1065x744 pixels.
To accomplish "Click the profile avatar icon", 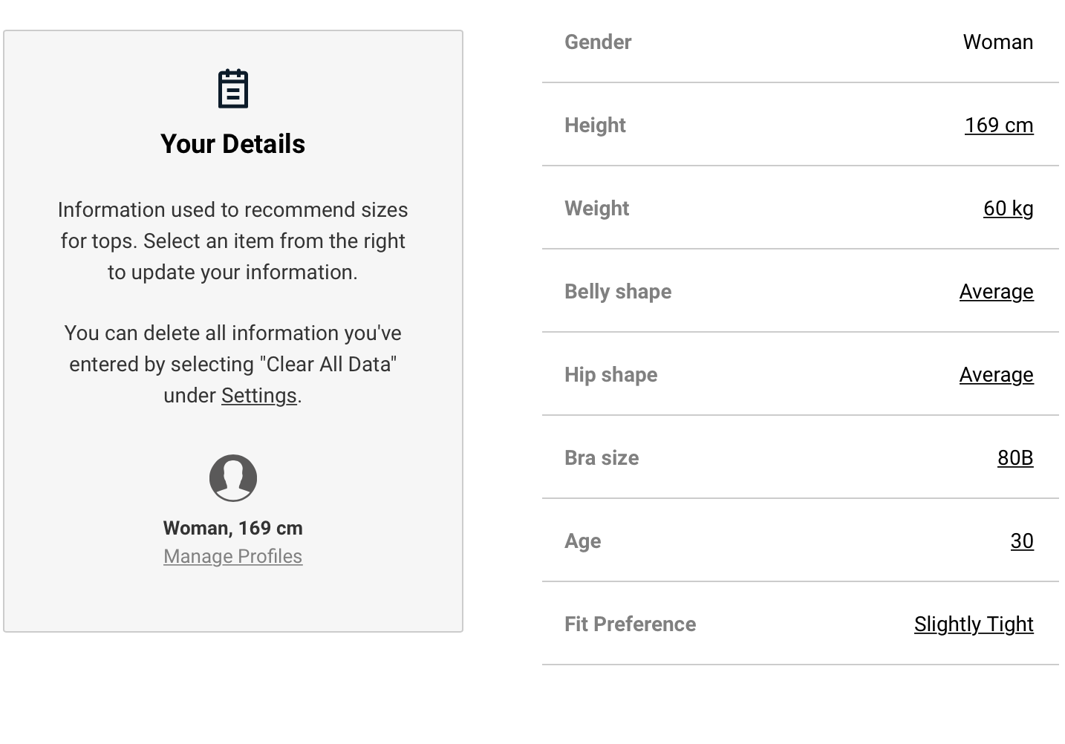I will pyautogui.click(x=232, y=478).
